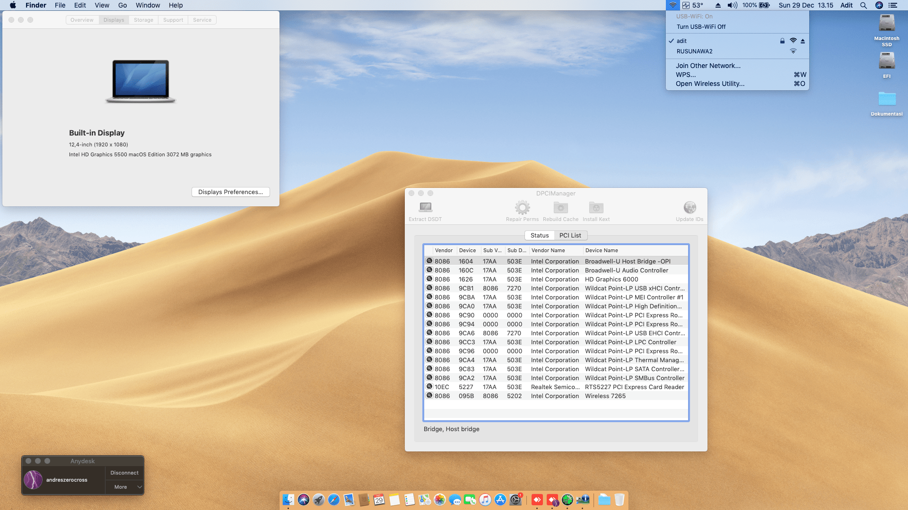Viewport: 908px width, 510px height.
Task: Click the lookup icon on the RTS5227 card reader row
Action: coord(429,386)
